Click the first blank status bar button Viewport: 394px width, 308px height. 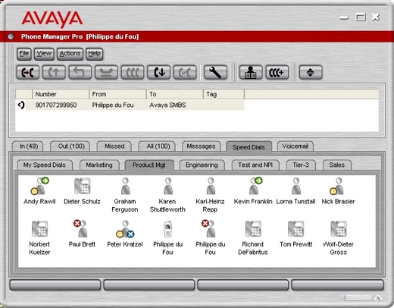click(x=55, y=284)
